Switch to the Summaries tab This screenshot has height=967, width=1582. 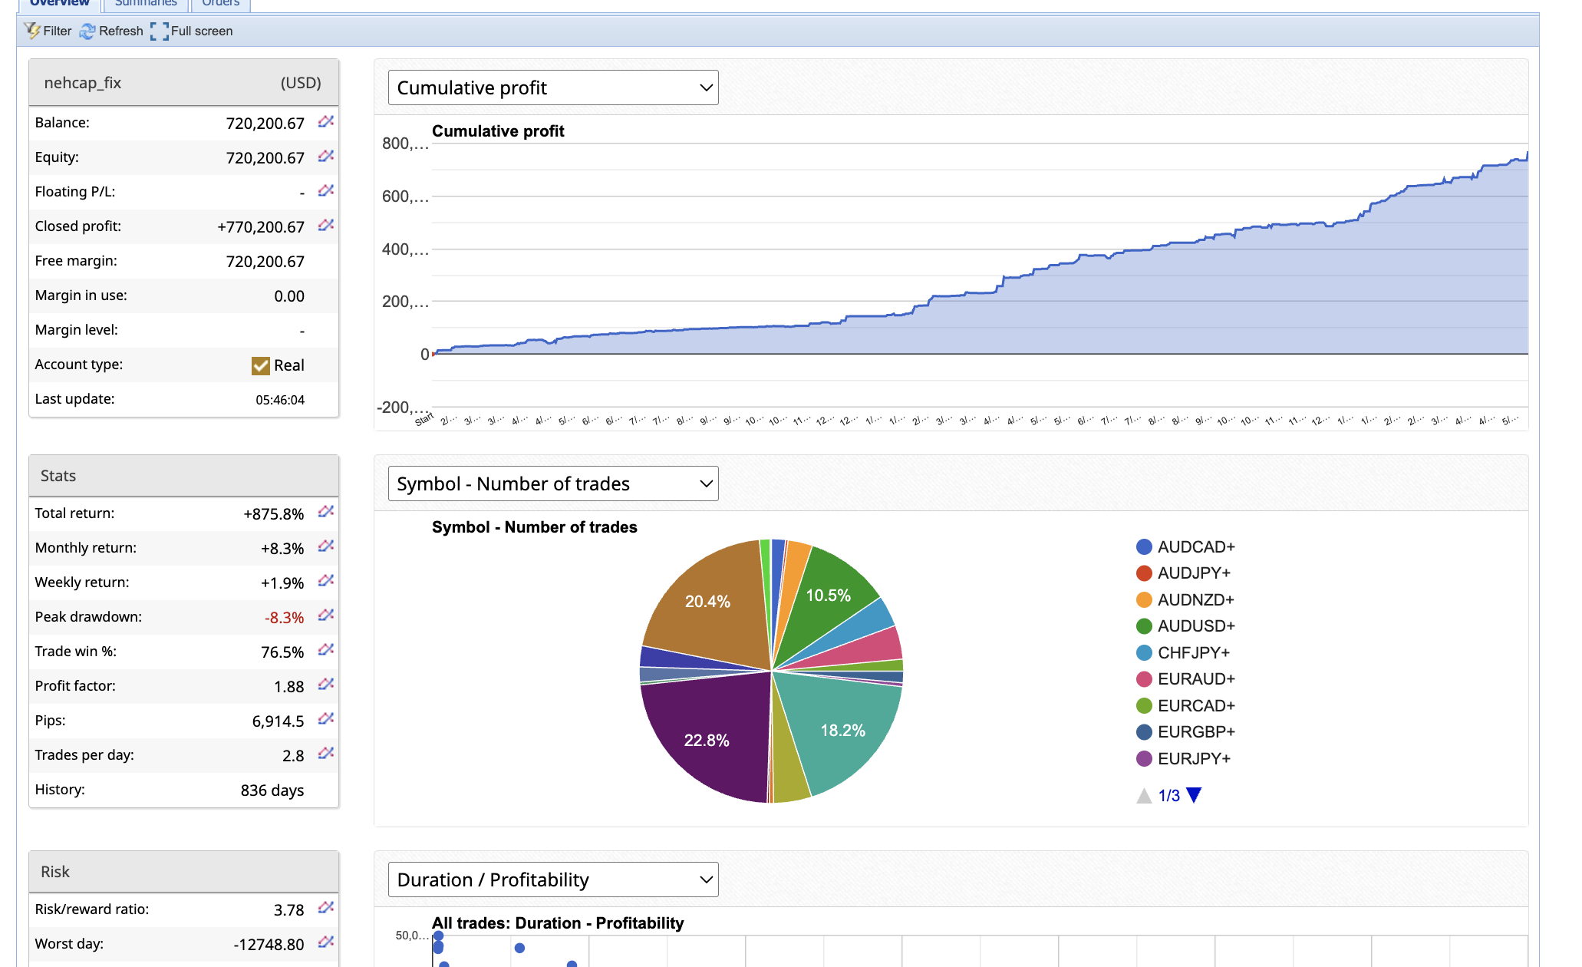pyautogui.click(x=146, y=3)
